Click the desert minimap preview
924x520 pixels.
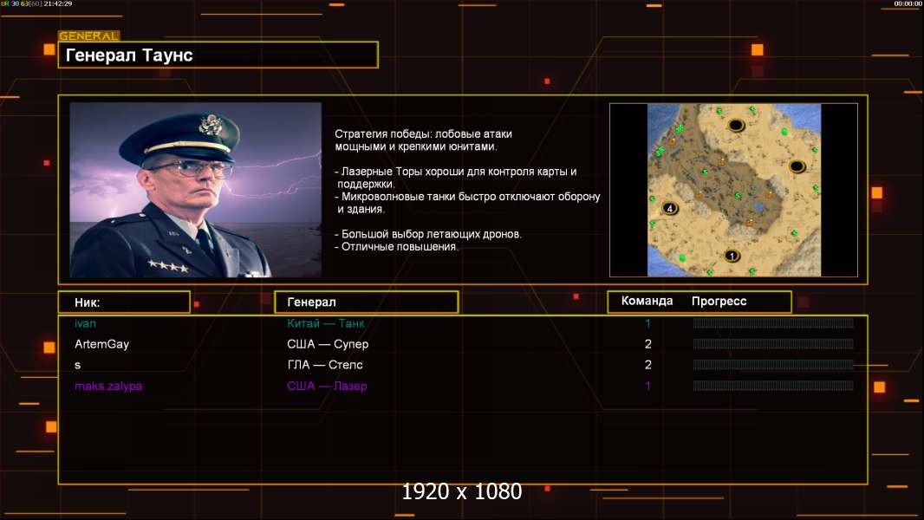point(733,190)
